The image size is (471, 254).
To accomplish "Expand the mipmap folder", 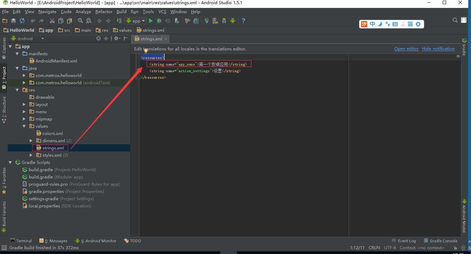I will (x=24, y=119).
